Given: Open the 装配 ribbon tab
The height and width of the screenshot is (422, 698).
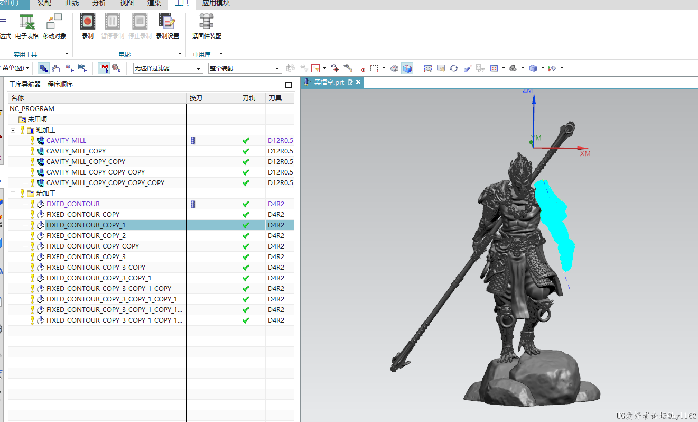Looking at the screenshot, I should (44, 4).
